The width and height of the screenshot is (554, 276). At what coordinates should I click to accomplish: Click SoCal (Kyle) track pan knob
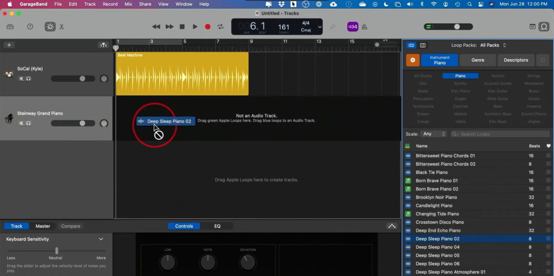104,78
